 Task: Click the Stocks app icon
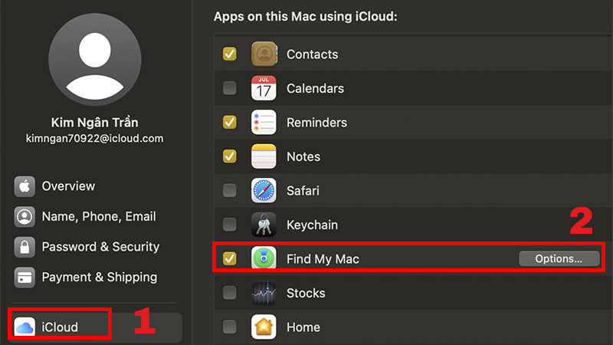pos(264,293)
